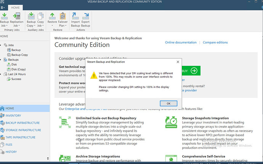The image size is (263, 164).
Task: Open the main application menu button
Action: pyautogui.click(x=4, y=7)
